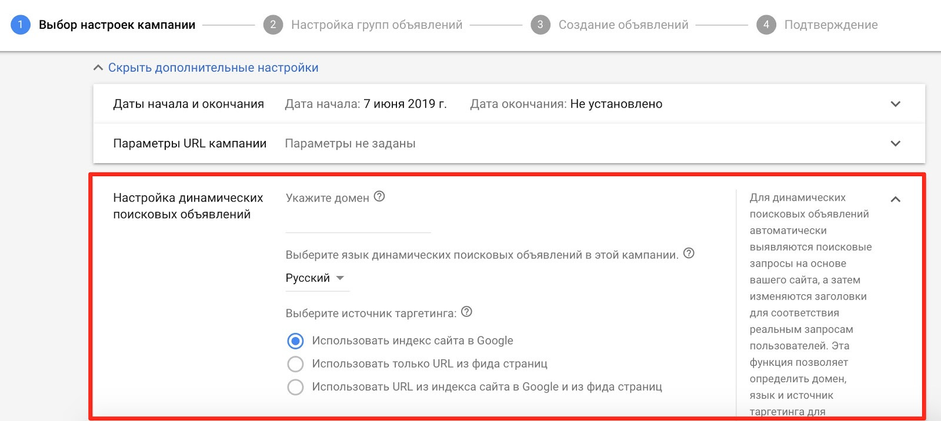Click Выбор настроек кампании step label
Viewport: 941px width, 421px height.
pyautogui.click(x=117, y=25)
